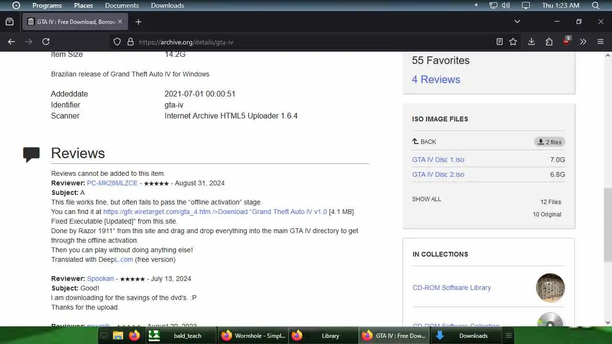Switch to GTA IV taskbar window
This screenshot has width=612, height=344.
(x=395, y=335)
